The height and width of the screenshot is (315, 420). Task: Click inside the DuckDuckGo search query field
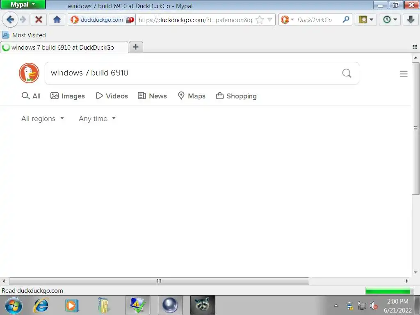pos(193,73)
